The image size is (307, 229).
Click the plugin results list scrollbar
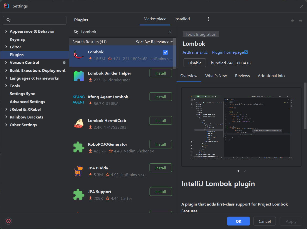174,53
